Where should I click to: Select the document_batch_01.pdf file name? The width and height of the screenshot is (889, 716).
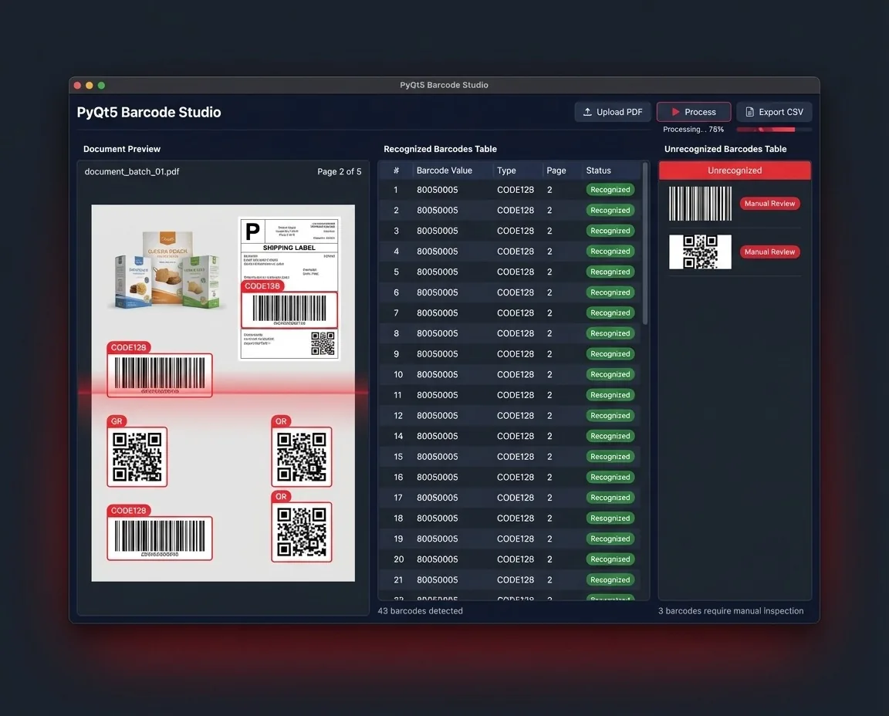131,171
